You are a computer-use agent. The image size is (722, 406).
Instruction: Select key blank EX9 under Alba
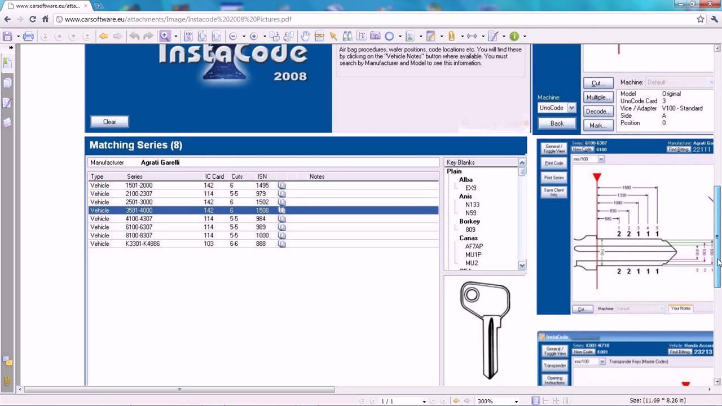[x=471, y=188]
